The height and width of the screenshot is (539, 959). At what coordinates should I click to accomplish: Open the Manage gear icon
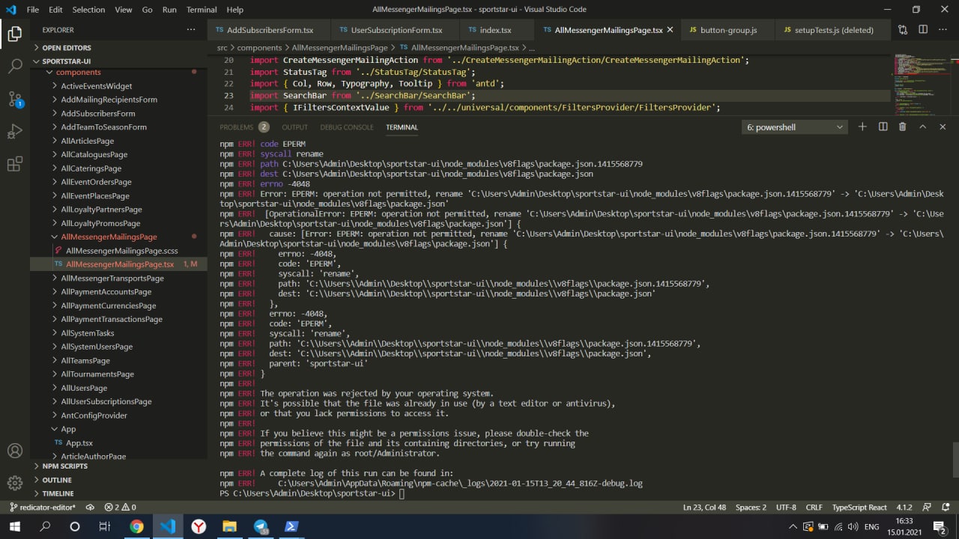pyautogui.click(x=14, y=484)
